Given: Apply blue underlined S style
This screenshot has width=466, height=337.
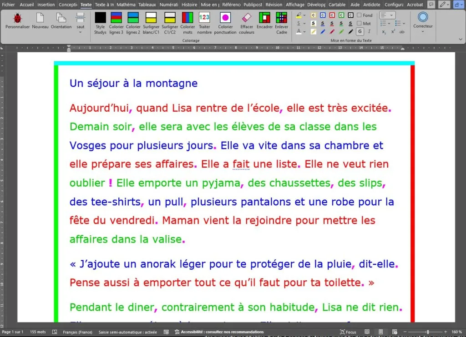Looking at the screenshot, I should [323, 24].
